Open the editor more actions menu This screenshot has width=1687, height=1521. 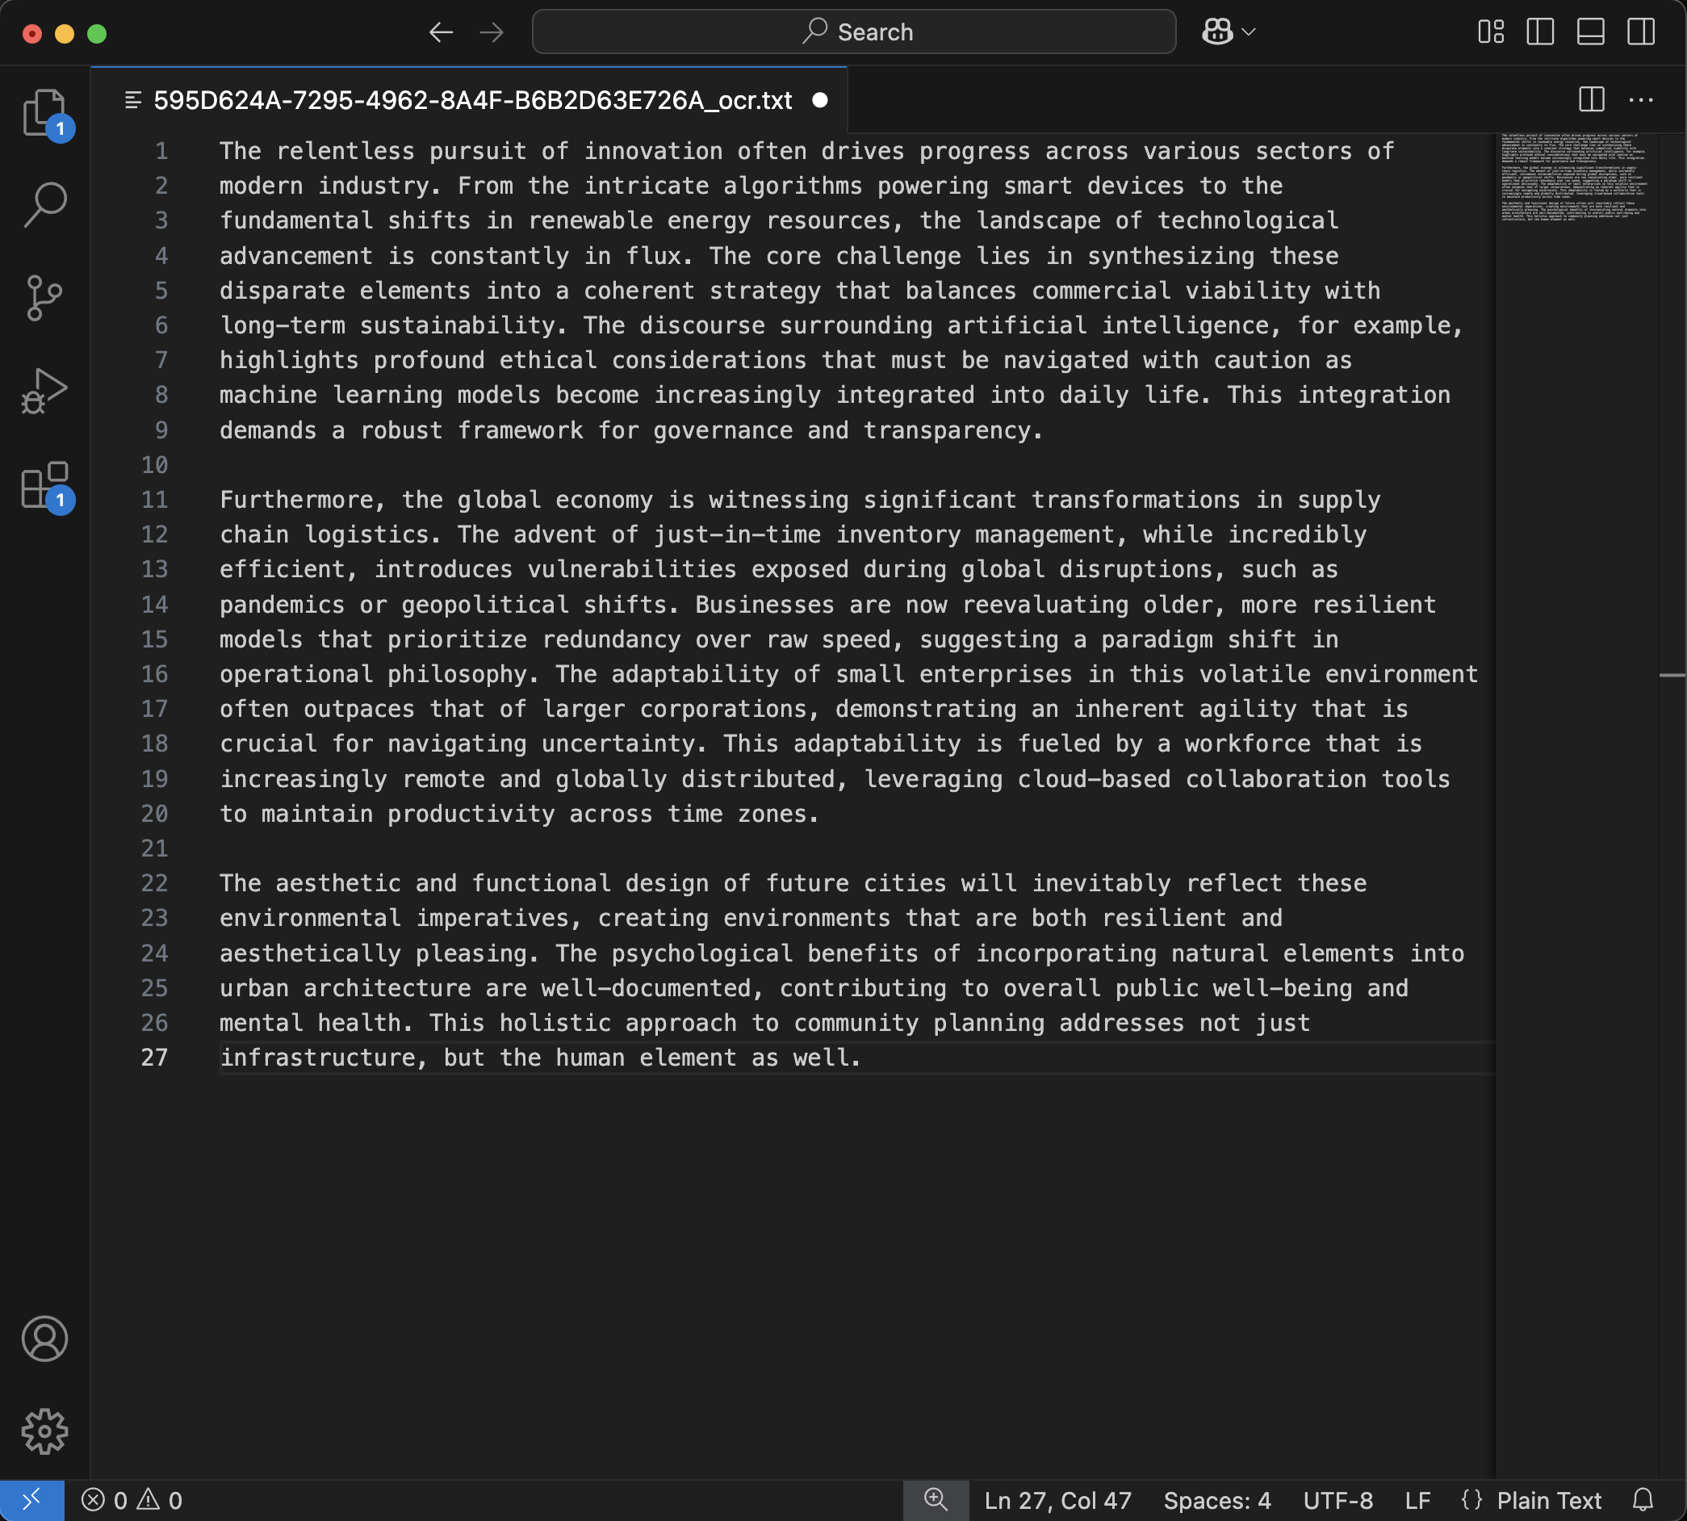(1643, 99)
